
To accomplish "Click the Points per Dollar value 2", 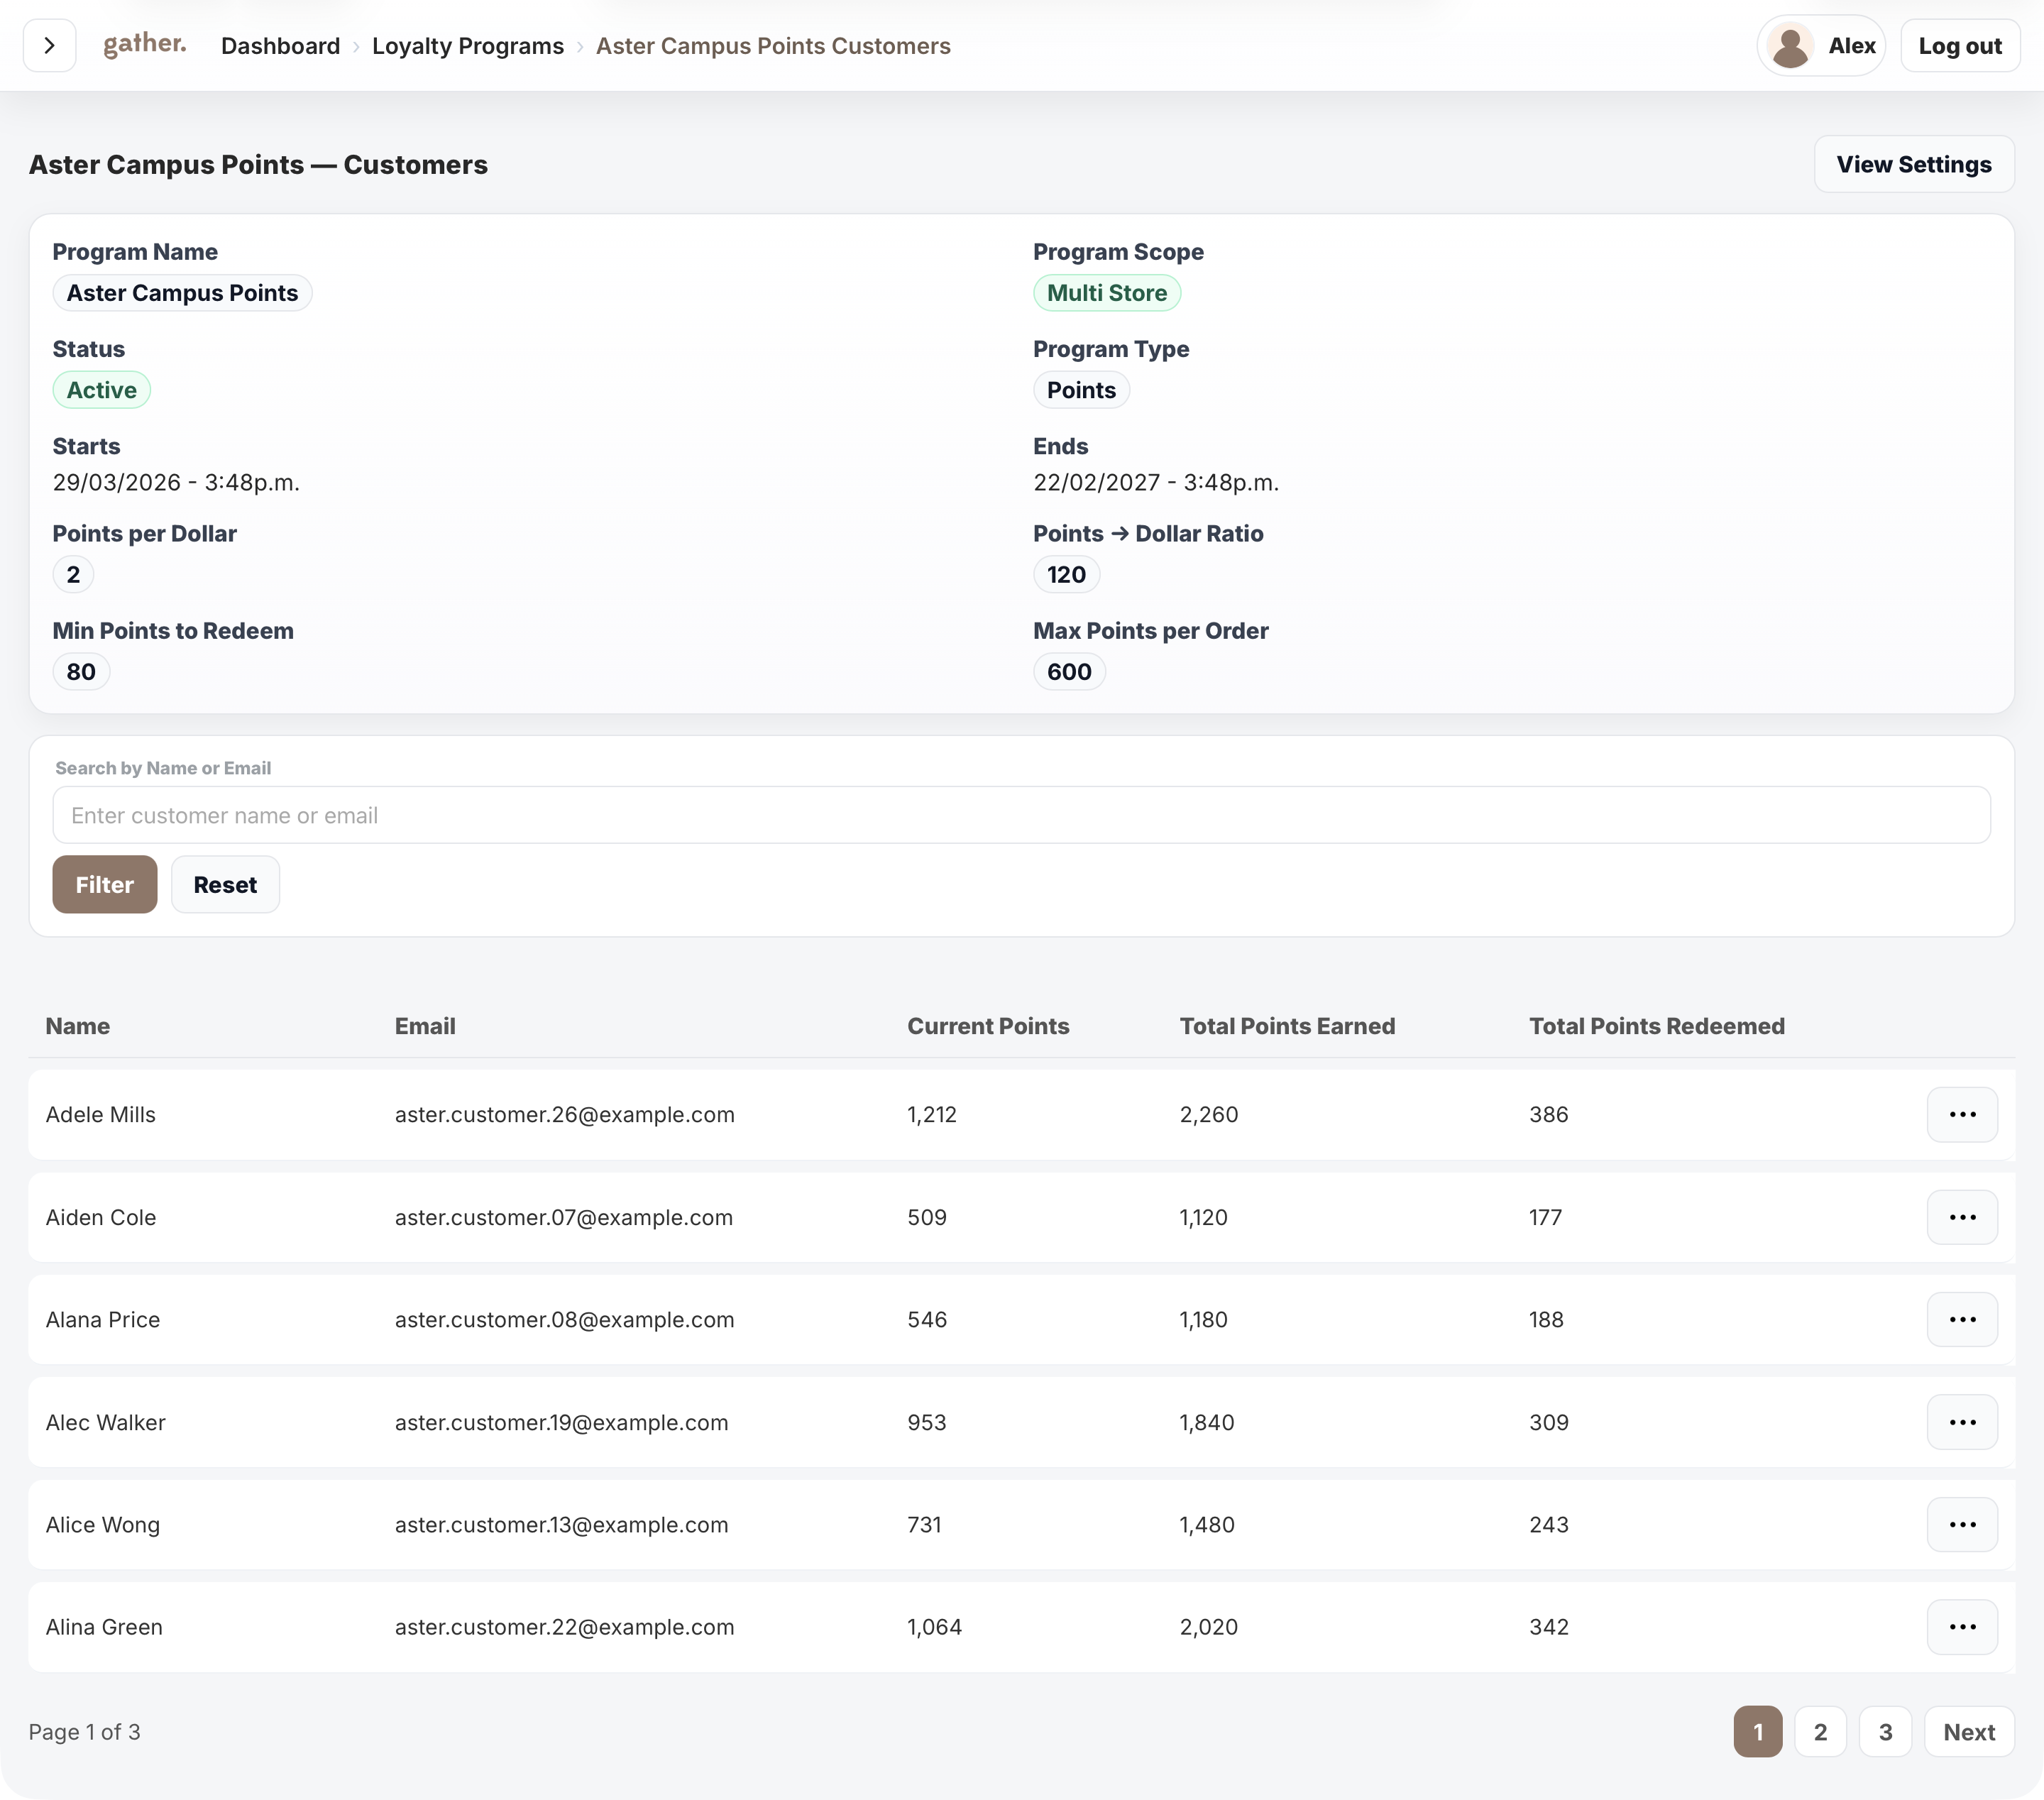I will (x=73, y=574).
